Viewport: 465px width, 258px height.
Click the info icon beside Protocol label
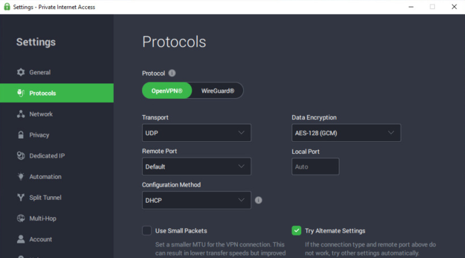coord(172,73)
